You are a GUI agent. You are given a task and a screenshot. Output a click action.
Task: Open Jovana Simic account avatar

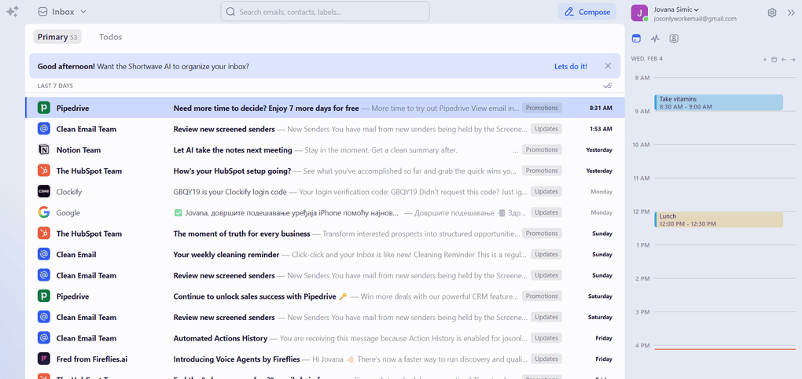(x=639, y=13)
